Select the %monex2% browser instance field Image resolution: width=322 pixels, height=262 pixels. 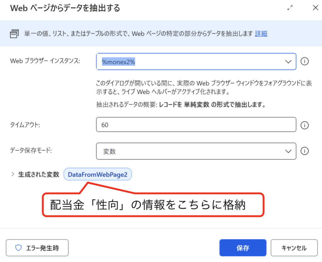click(189, 62)
